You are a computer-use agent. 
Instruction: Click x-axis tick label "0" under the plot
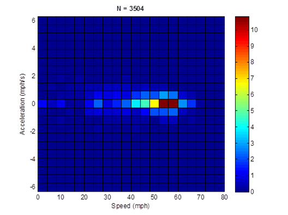38,198
